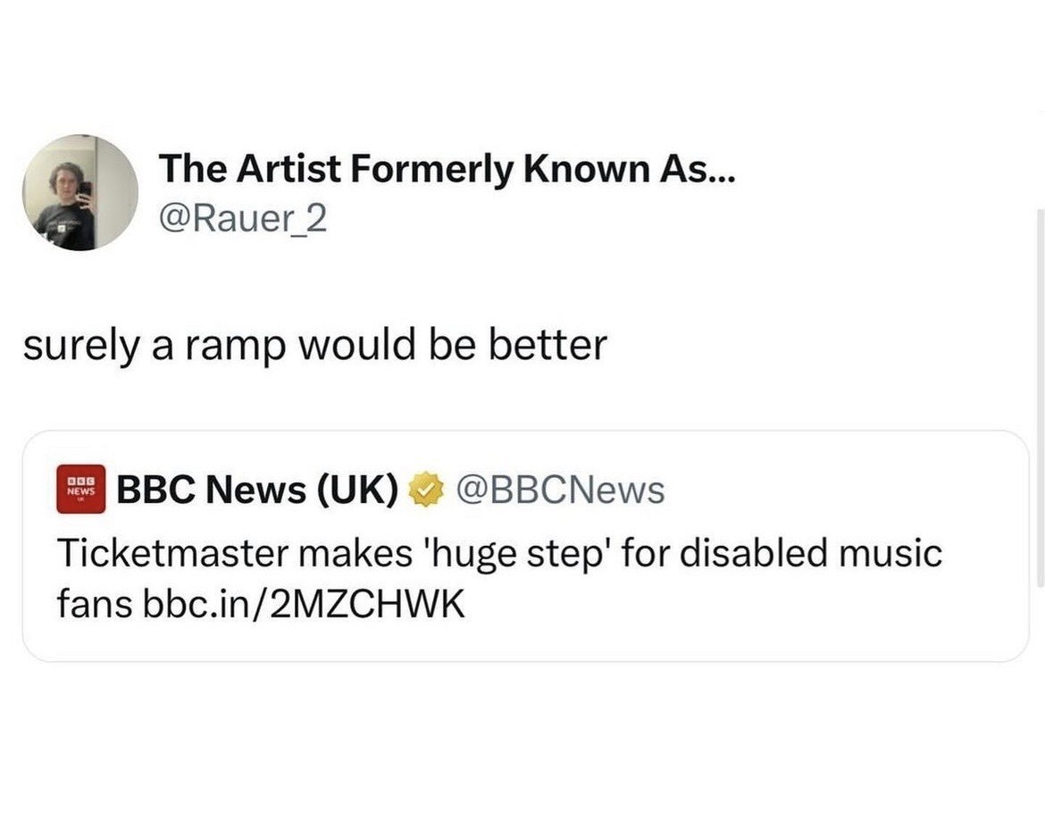Viewport: 1045px width, 813px height.
Task: Click the word 'Ticketmaster' in quoted tweet
Action: click(171, 553)
